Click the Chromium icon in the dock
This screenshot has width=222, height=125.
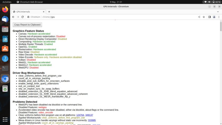coord(5,79)
